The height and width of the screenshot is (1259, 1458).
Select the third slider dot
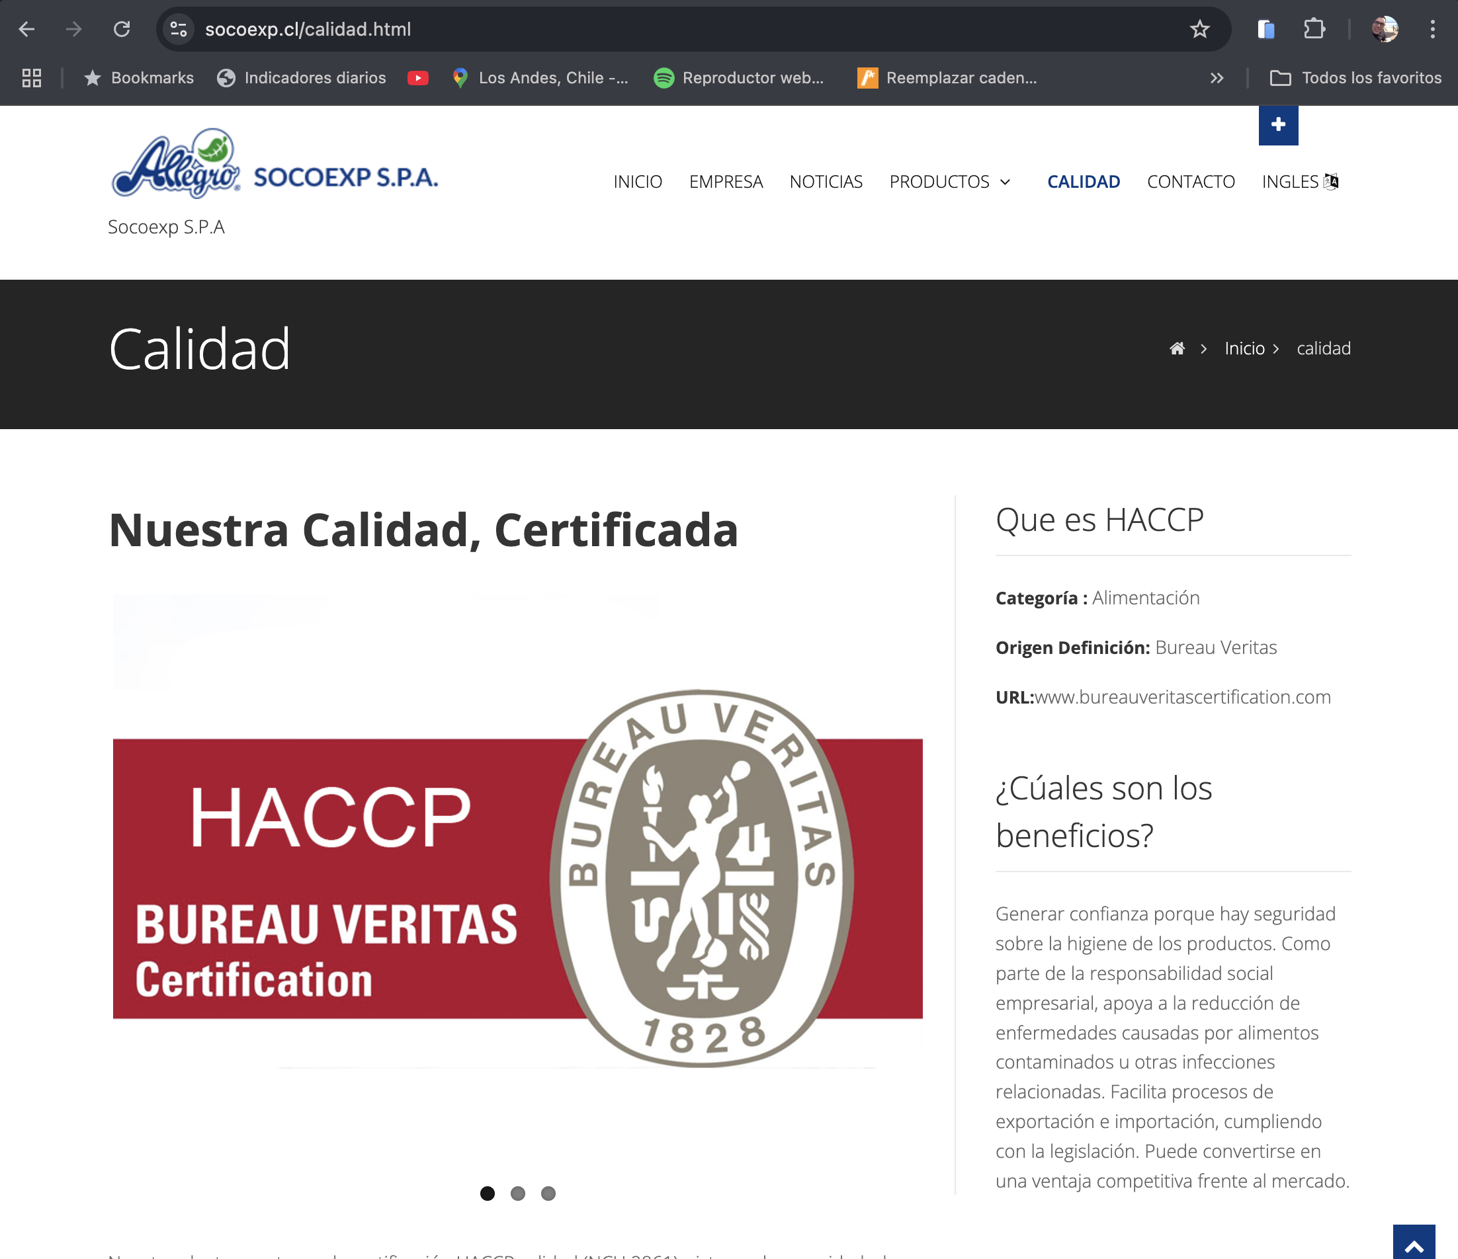tap(548, 1193)
